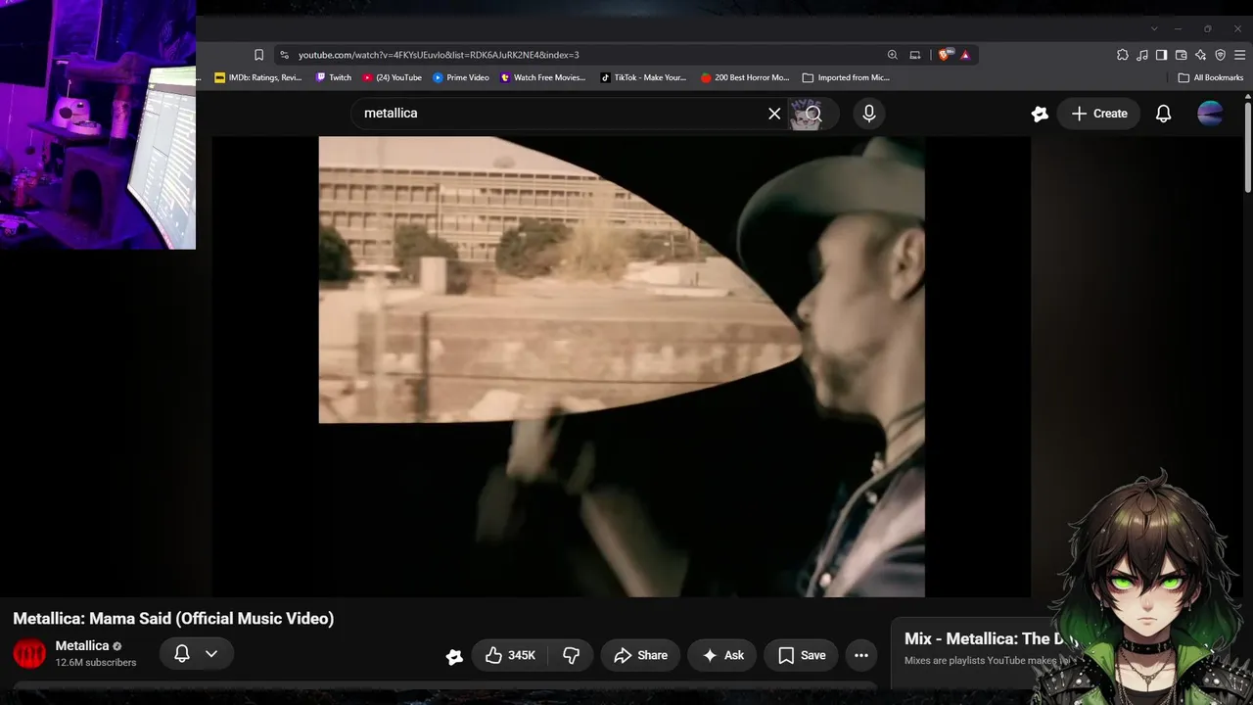Click the video title 'Metallica: Mama Said (Official Music Video)'
This screenshot has width=1253, height=705.
coord(173,618)
